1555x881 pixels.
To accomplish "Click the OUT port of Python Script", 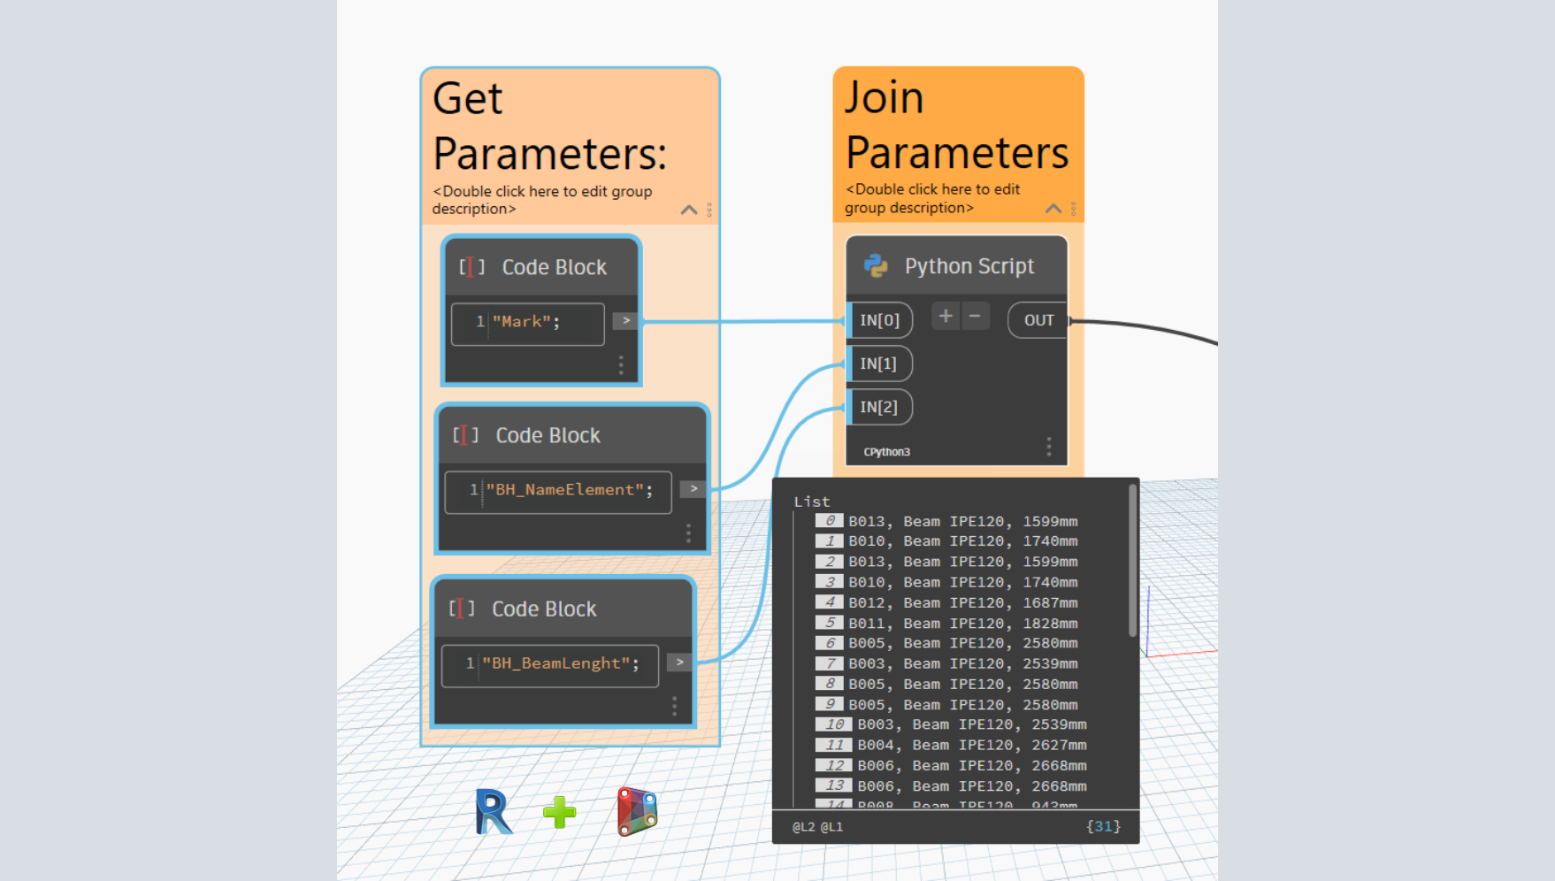I will pyautogui.click(x=1038, y=320).
